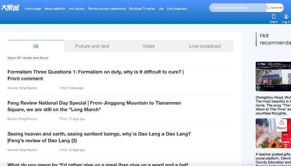Open News selection menu item
Viewport: 291px width, 166px height.
55,9
